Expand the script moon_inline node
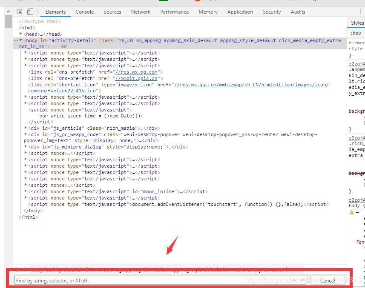The height and width of the screenshot is (288, 365). click(x=26, y=191)
